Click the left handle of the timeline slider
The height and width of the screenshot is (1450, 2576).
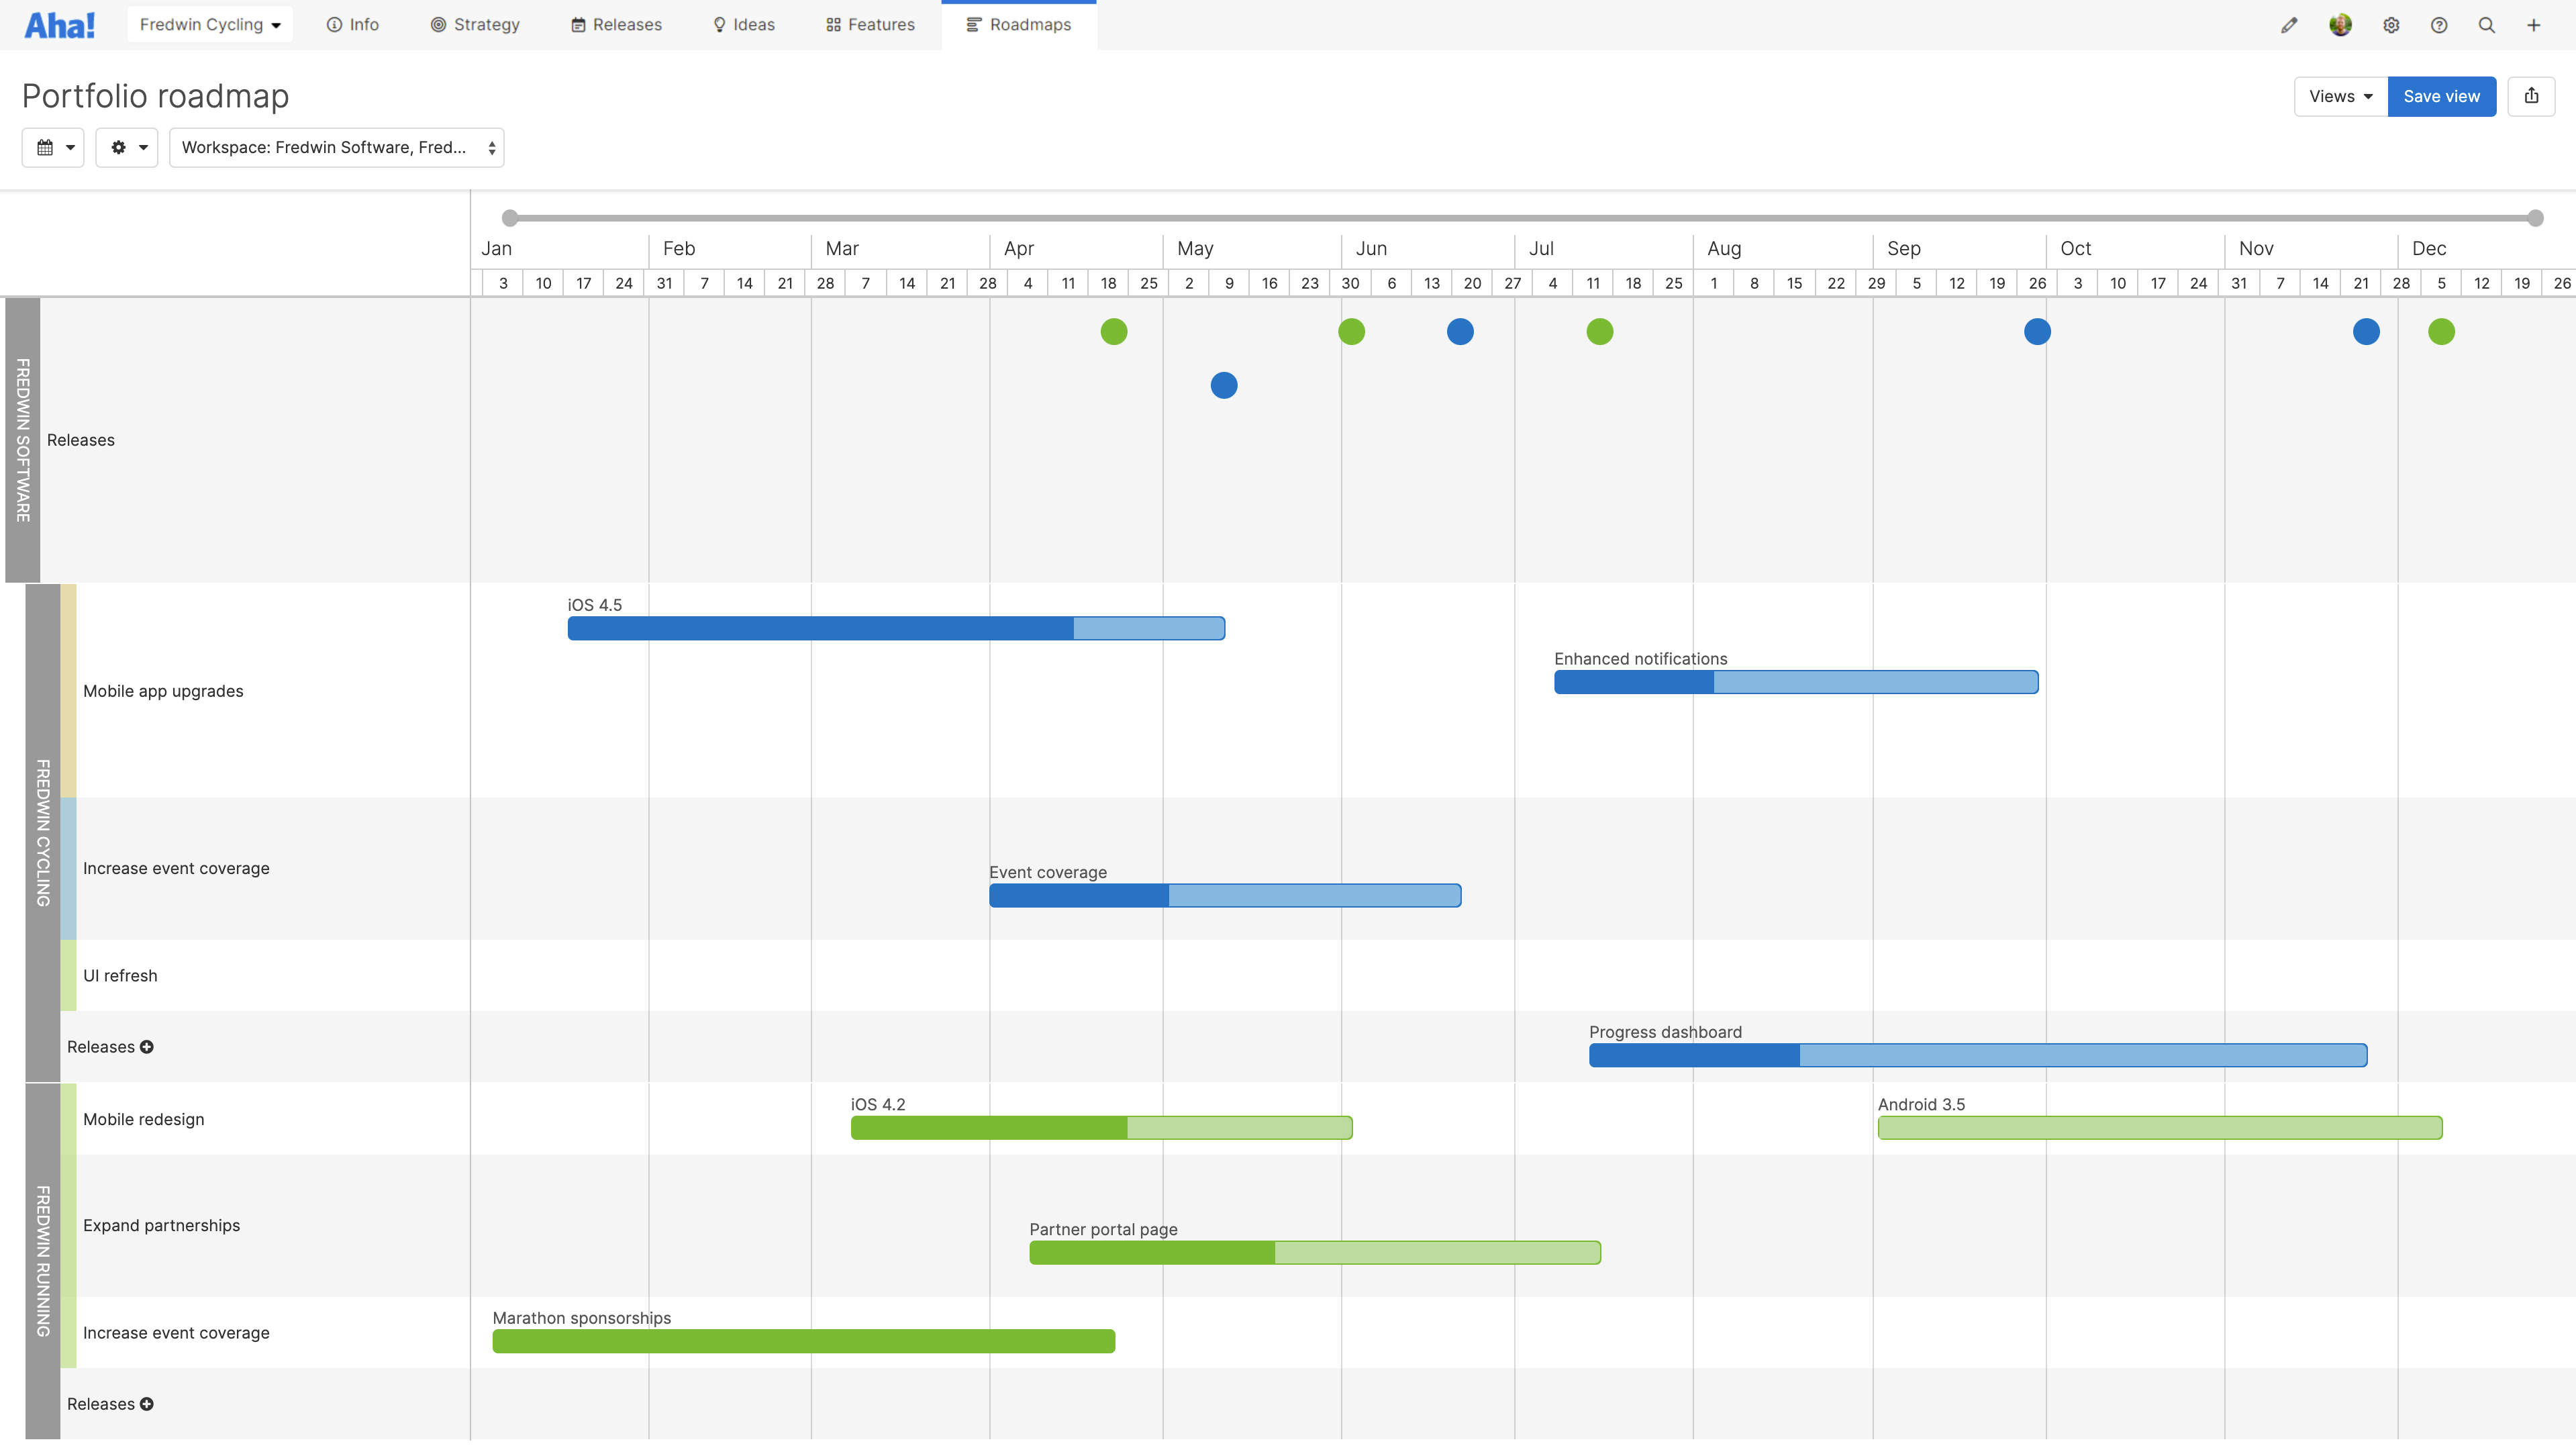pos(509,216)
